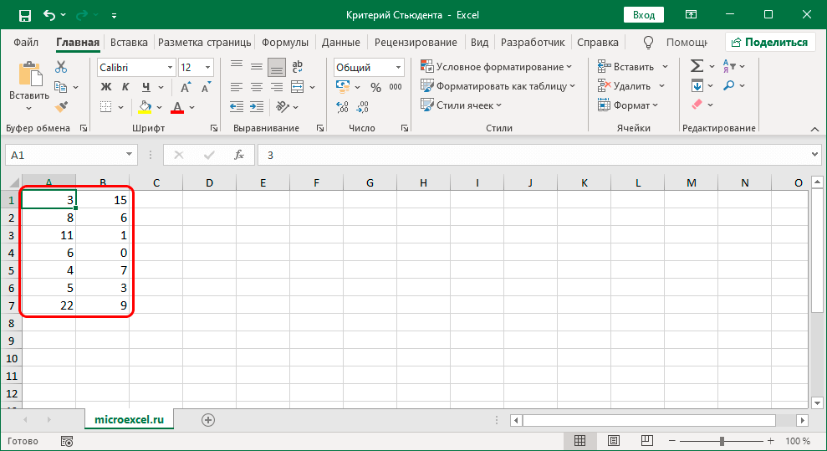Image resolution: width=827 pixels, height=451 pixels.
Task: Click the Вход sign-in button
Action: (644, 15)
